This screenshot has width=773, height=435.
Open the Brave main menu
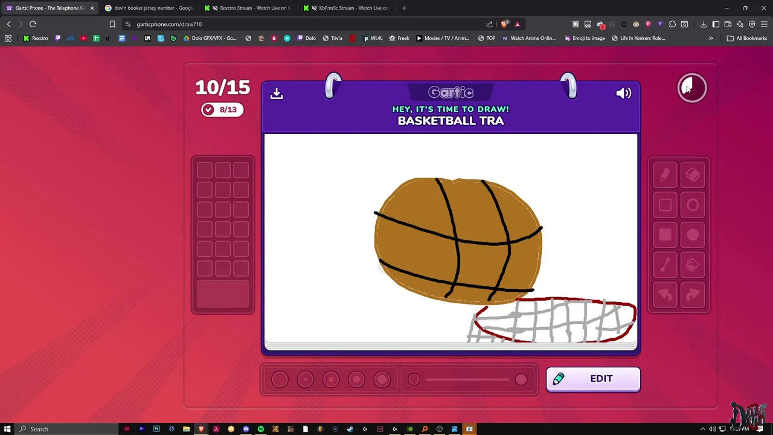(x=764, y=24)
